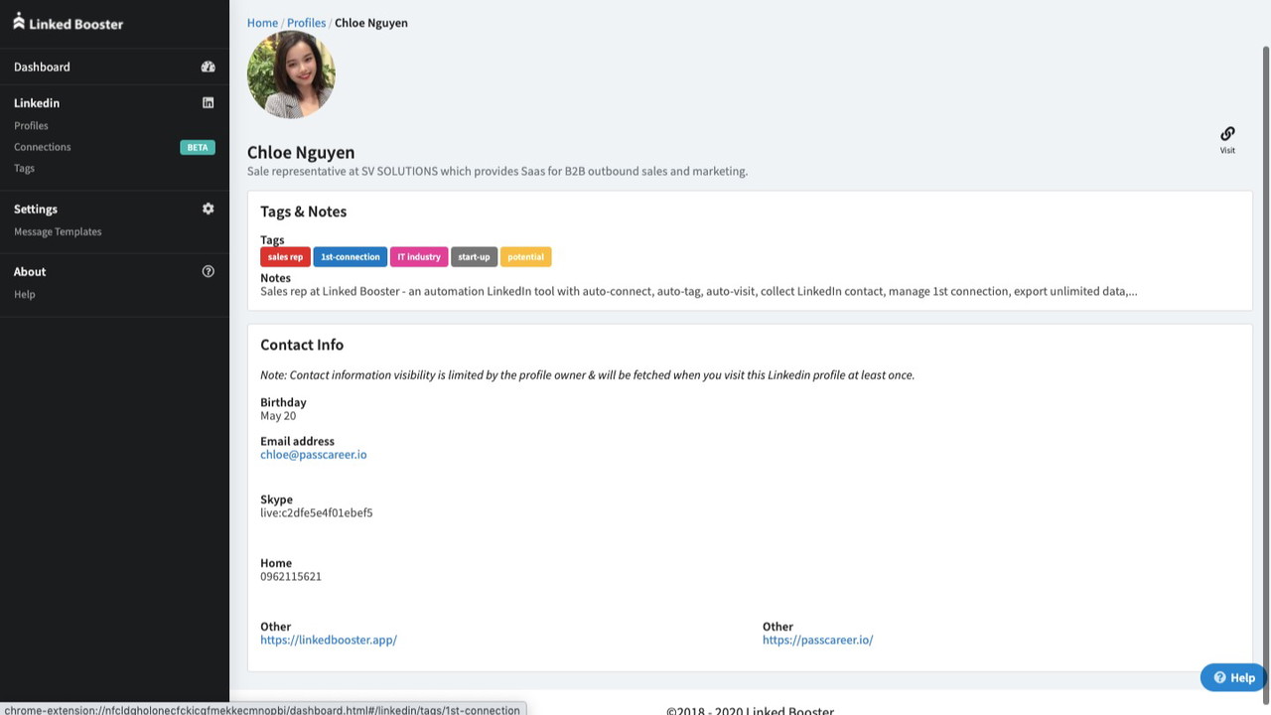Open Connections in the sidebar

(43, 147)
